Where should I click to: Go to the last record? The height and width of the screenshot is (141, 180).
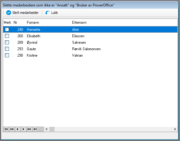coord(35,129)
